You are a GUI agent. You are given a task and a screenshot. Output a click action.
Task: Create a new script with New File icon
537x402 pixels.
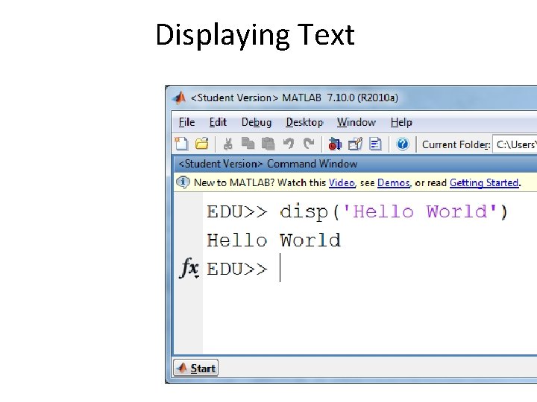[181, 144]
